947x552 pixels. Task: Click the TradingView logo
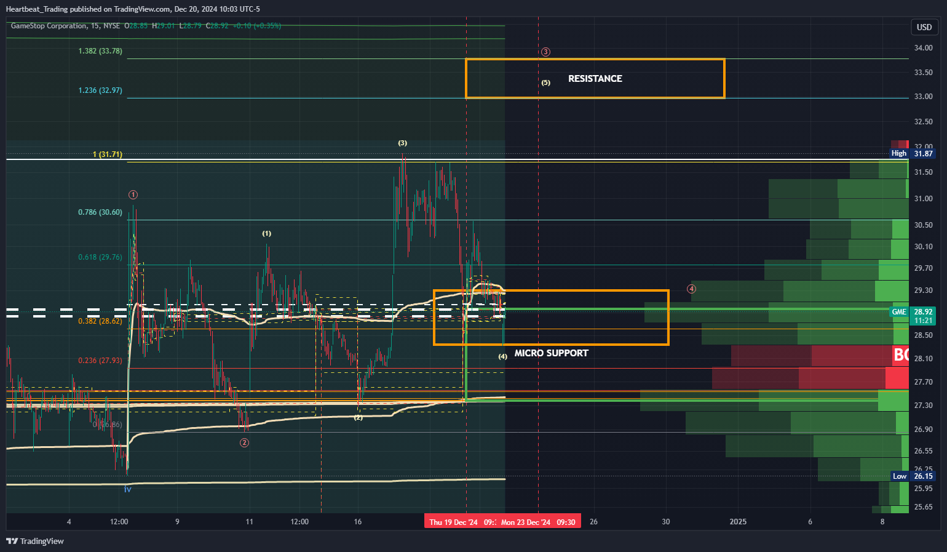pyautogui.click(x=35, y=541)
